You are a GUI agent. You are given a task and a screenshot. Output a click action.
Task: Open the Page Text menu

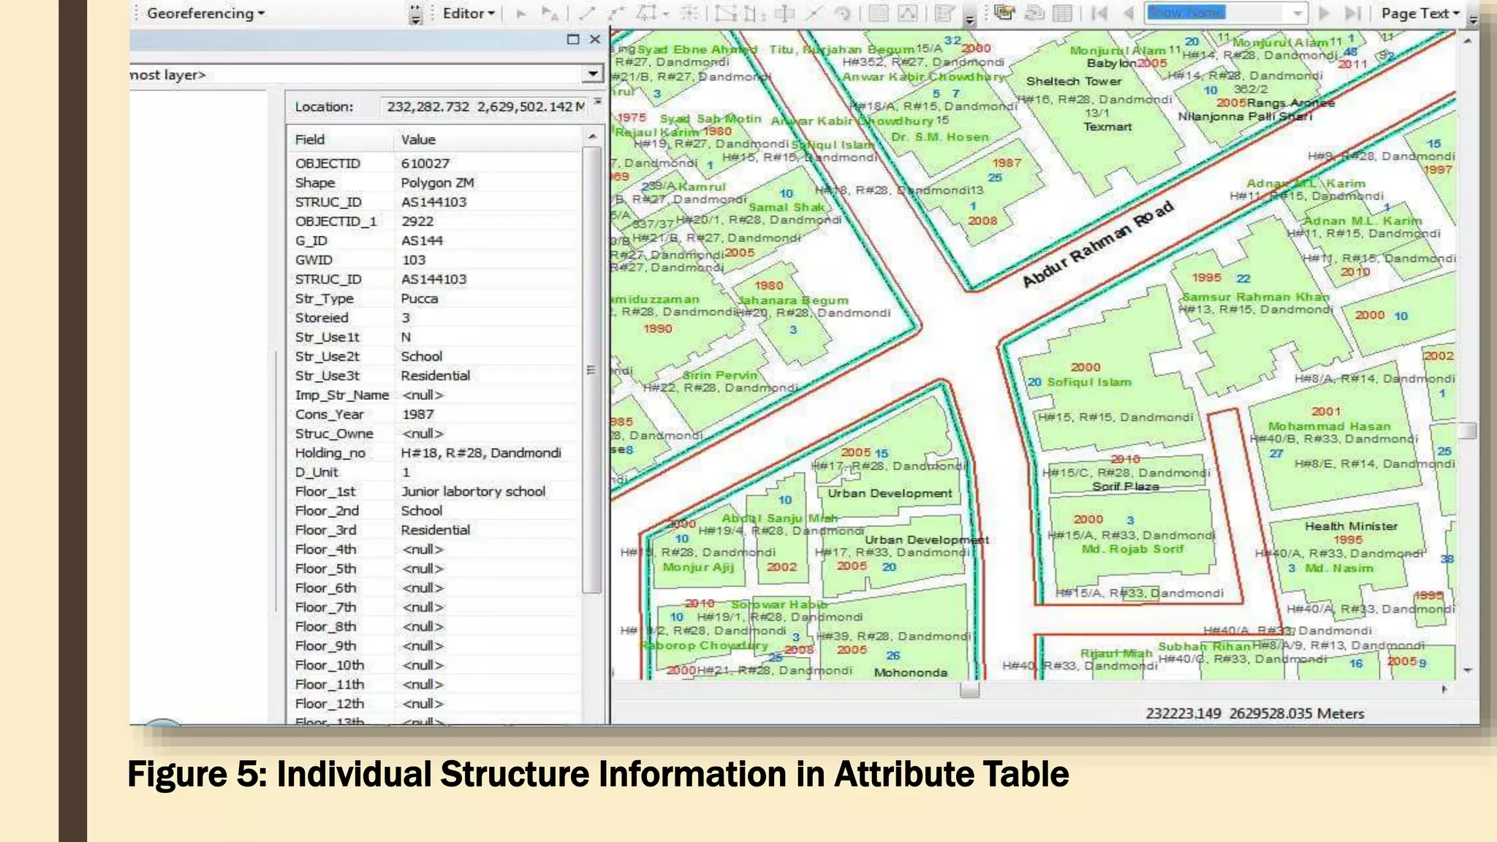[1420, 13]
